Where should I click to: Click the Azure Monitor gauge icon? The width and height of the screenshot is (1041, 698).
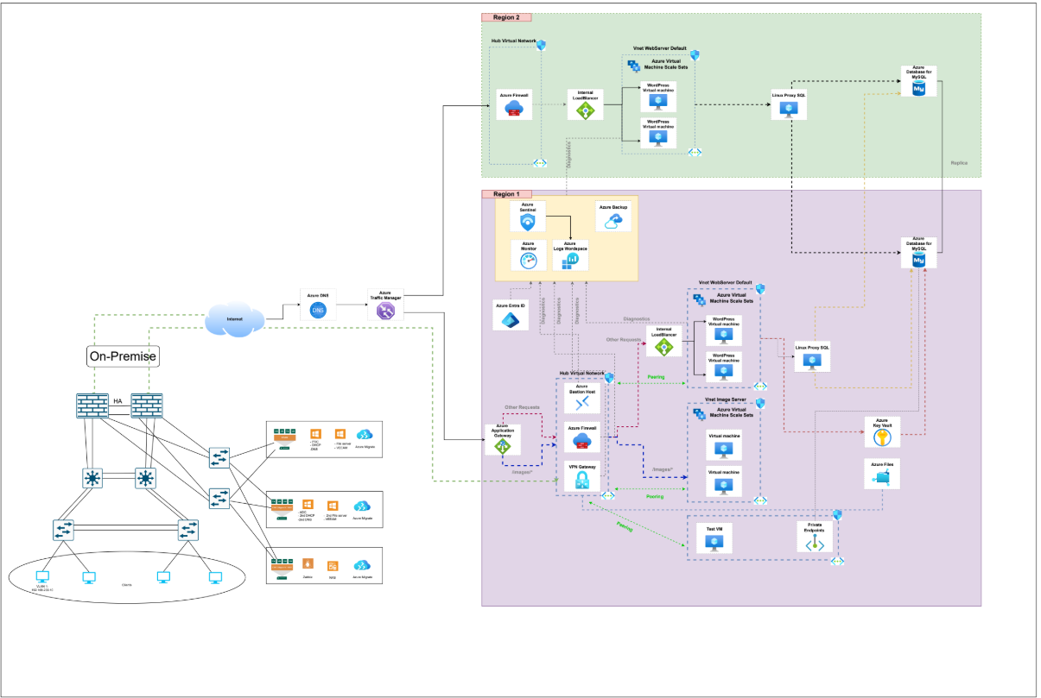(528, 260)
